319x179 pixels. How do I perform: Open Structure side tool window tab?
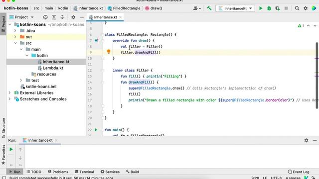point(3,128)
